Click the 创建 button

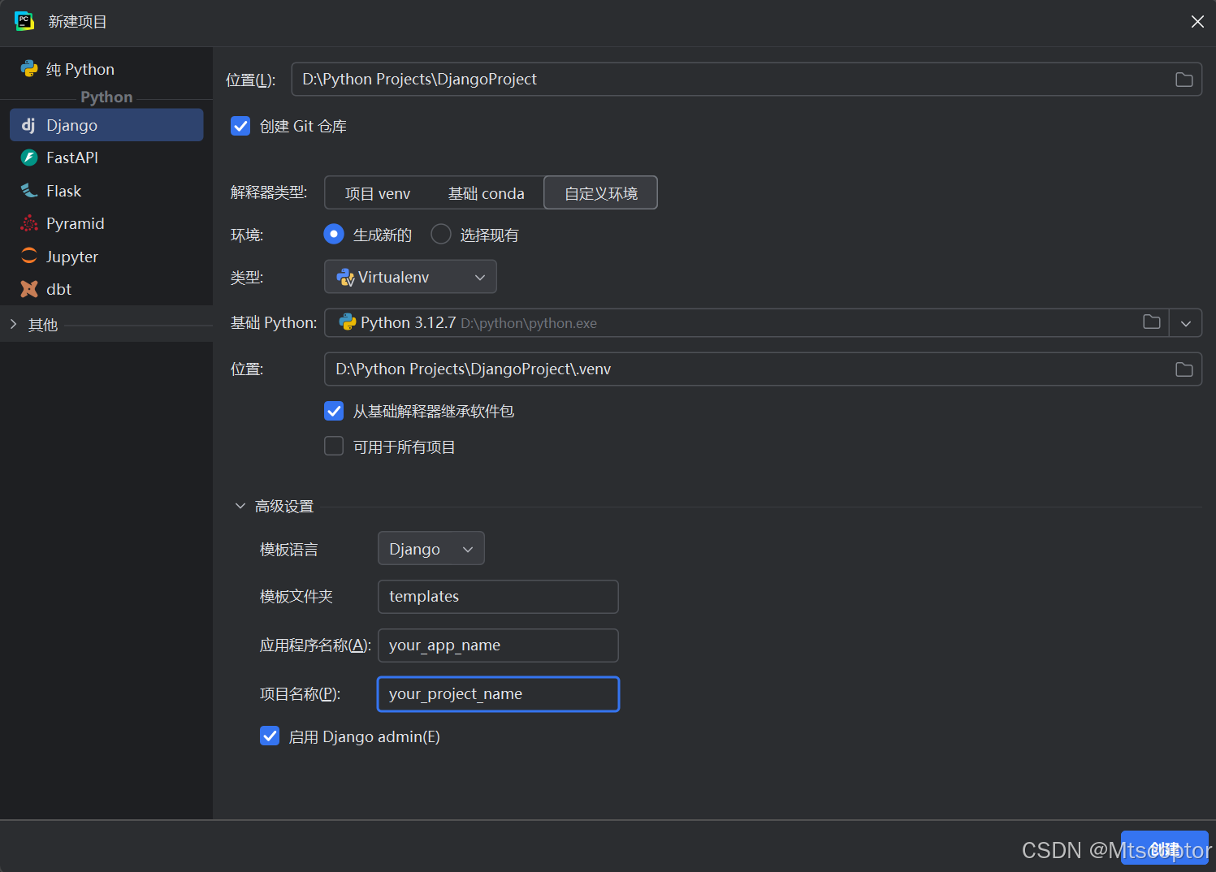[x=1164, y=849]
